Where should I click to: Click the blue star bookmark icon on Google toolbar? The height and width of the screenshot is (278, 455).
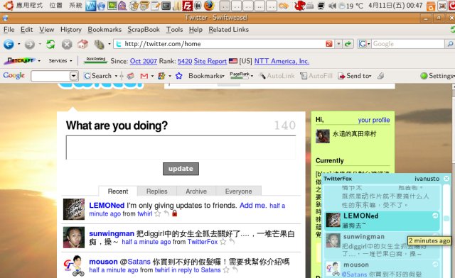[178, 76]
